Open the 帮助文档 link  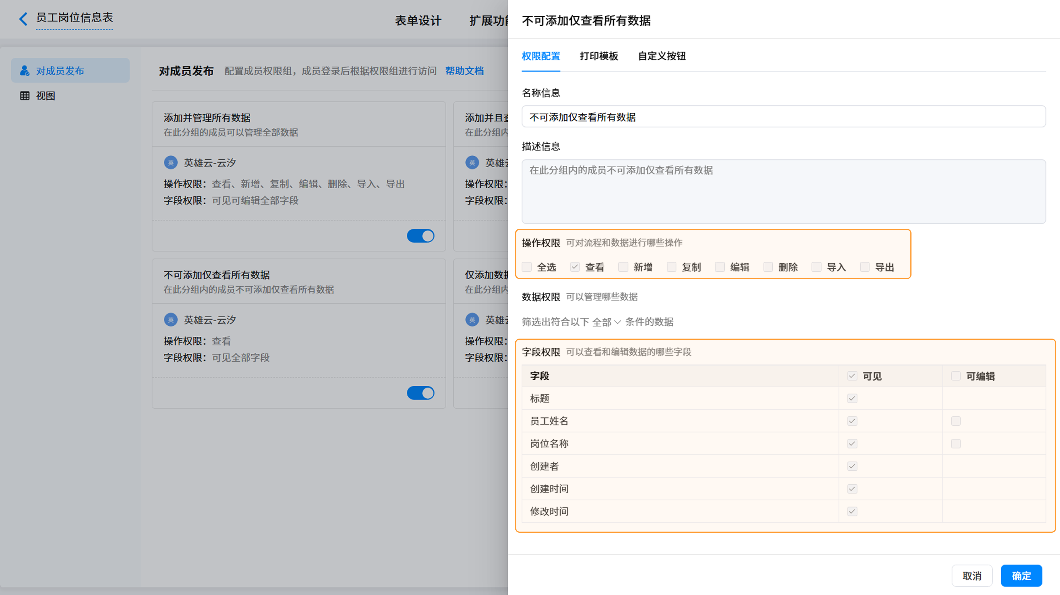coord(464,71)
